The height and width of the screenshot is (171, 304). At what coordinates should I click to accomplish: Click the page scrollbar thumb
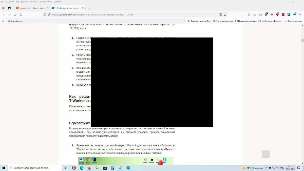click(302, 40)
